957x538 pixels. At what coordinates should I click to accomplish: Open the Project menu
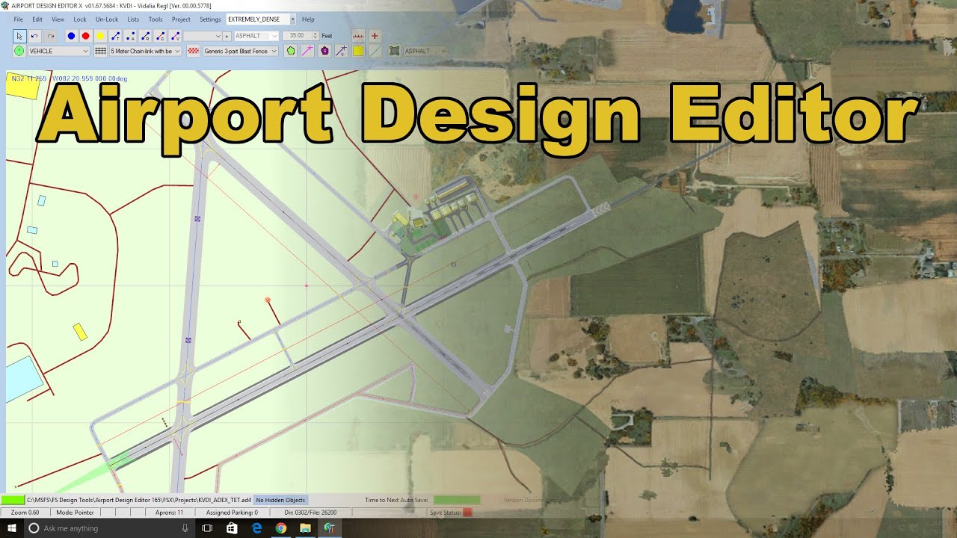pos(181,19)
